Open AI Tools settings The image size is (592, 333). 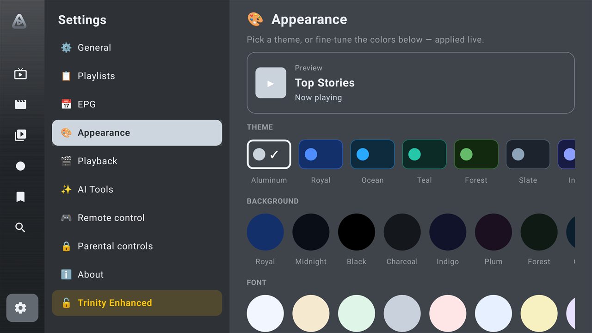coord(137,189)
